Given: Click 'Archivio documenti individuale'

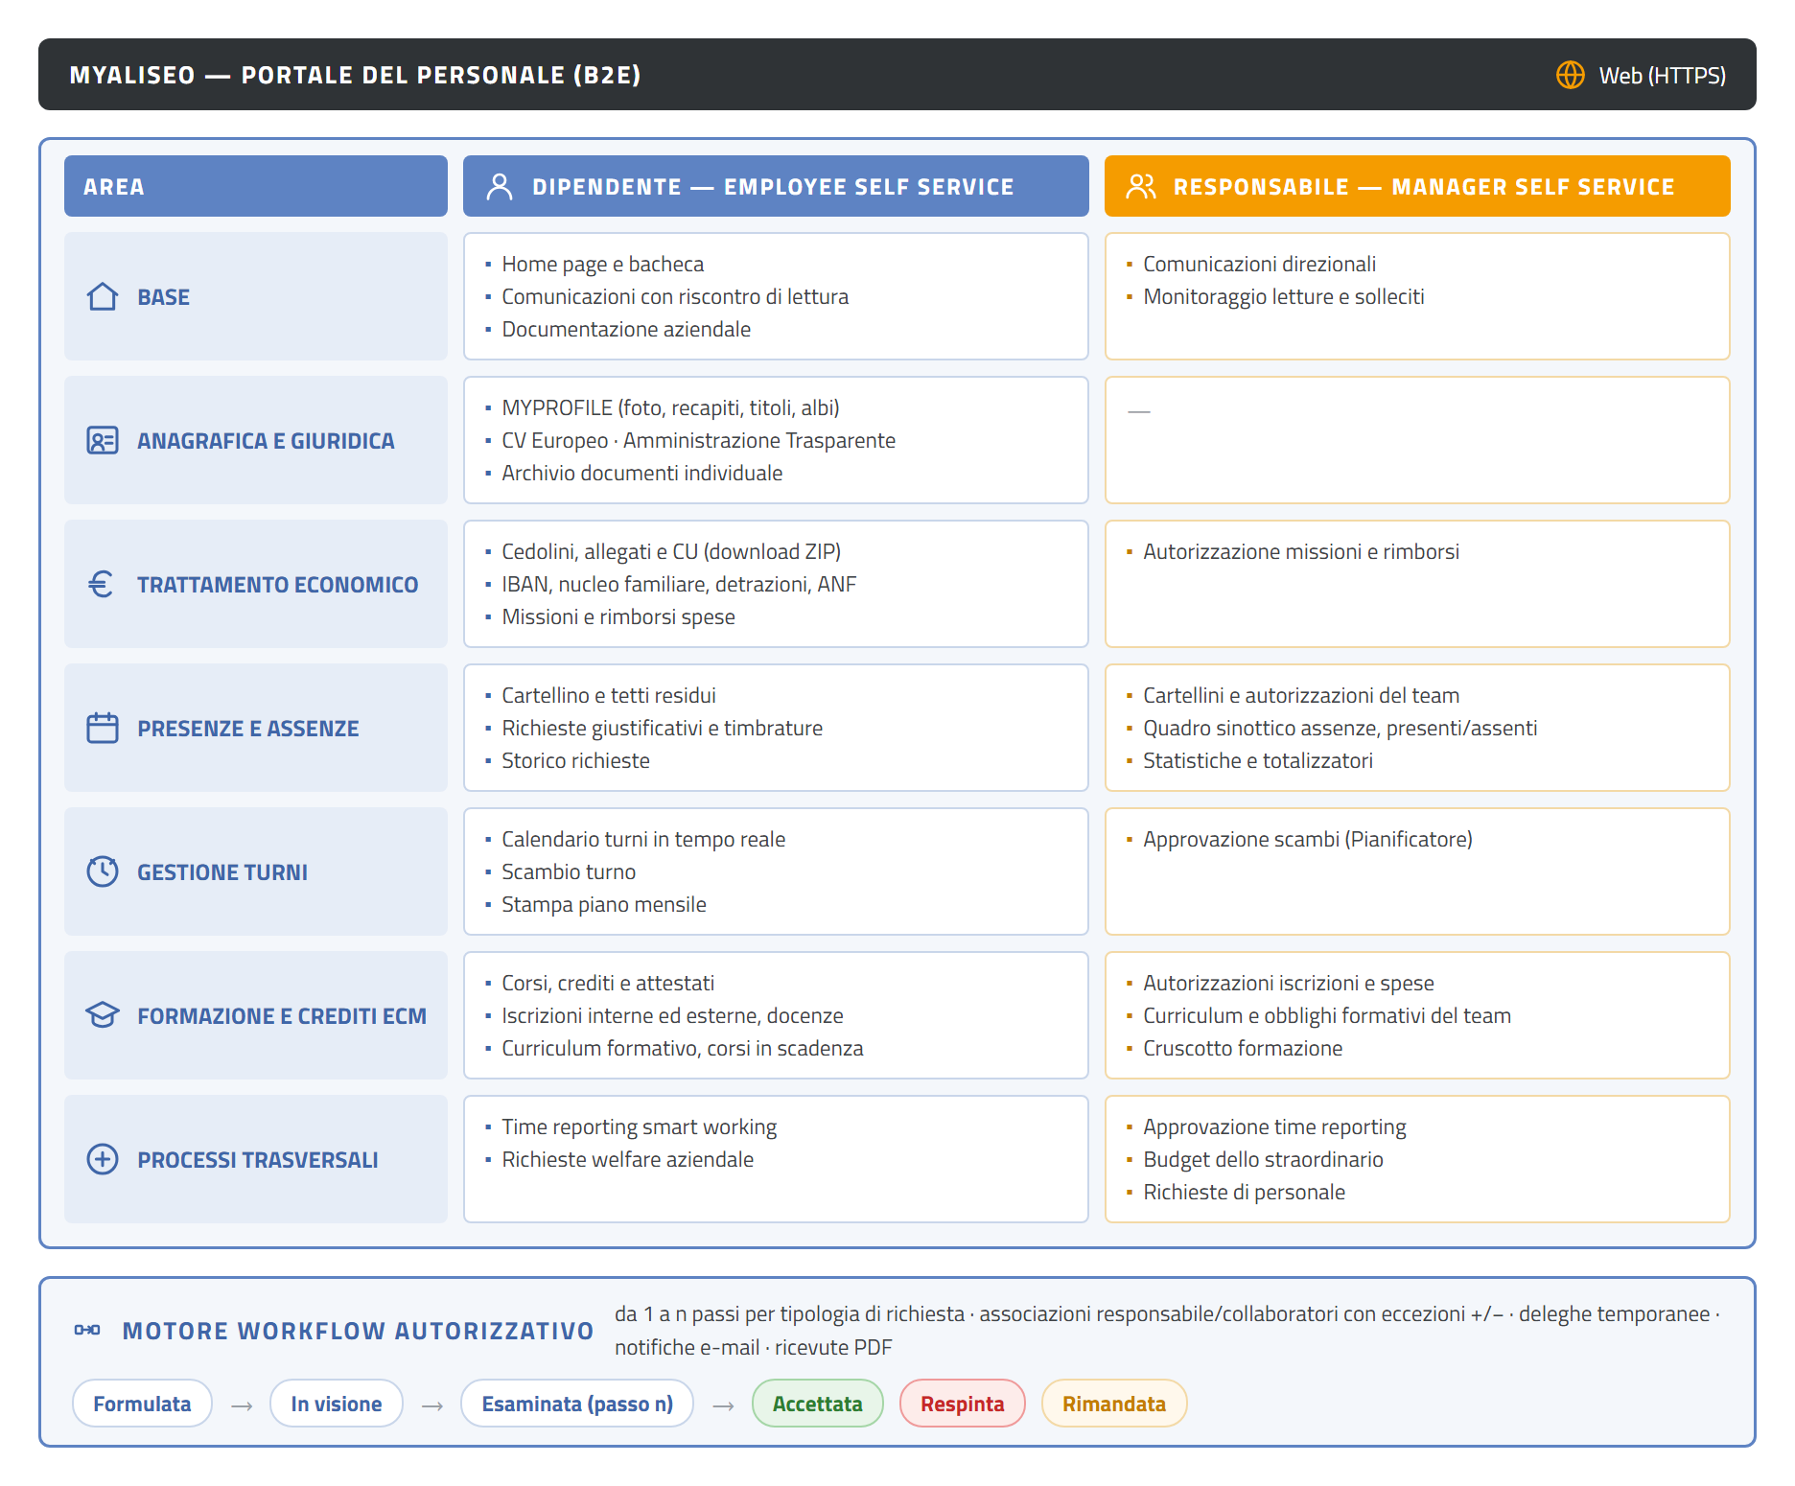Looking at the screenshot, I should click(642, 473).
